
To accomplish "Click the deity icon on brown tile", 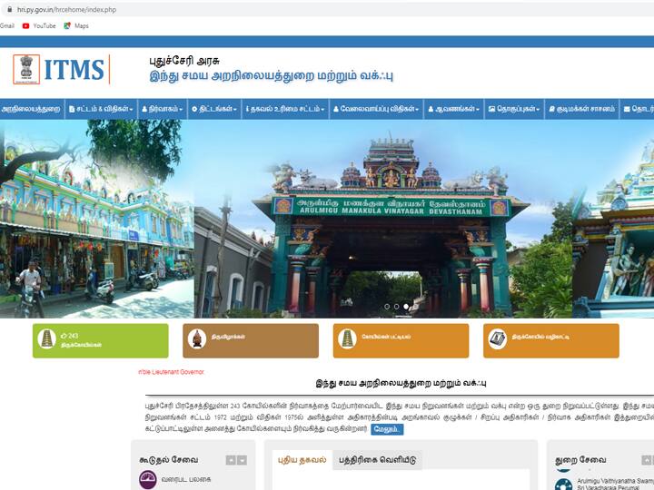I will 197,338.
